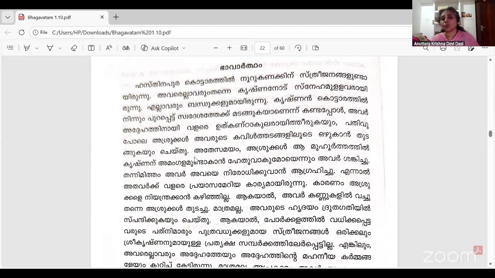Select the draw pen tool
The width and height of the screenshot is (495, 278).
50,48
